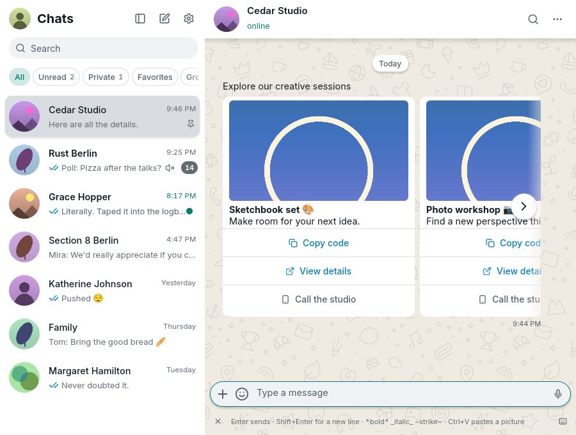Record a voice message with microphone
The image size is (576, 435).
pyautogui.click(x=557, y=394)
